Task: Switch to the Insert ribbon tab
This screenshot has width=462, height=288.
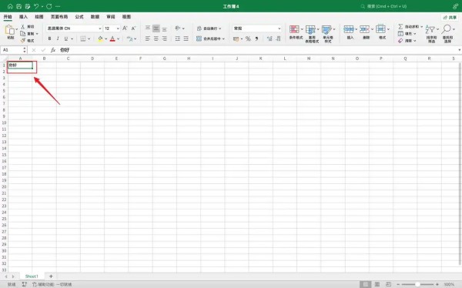Action: pyautogui.click(x=23, y=17)
